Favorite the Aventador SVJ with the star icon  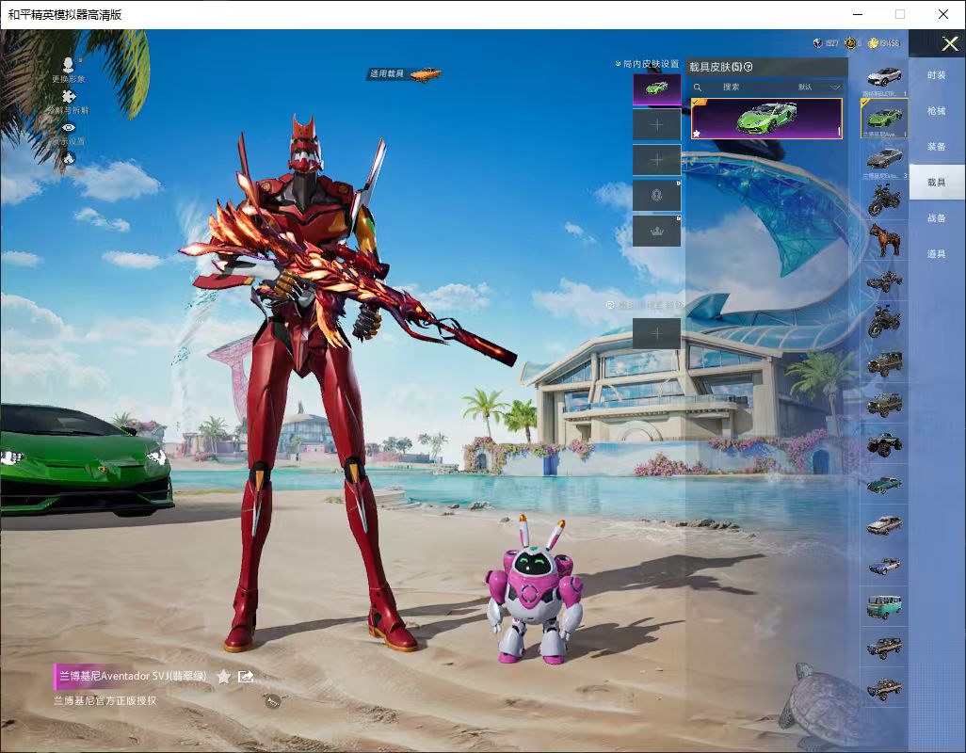224,677
